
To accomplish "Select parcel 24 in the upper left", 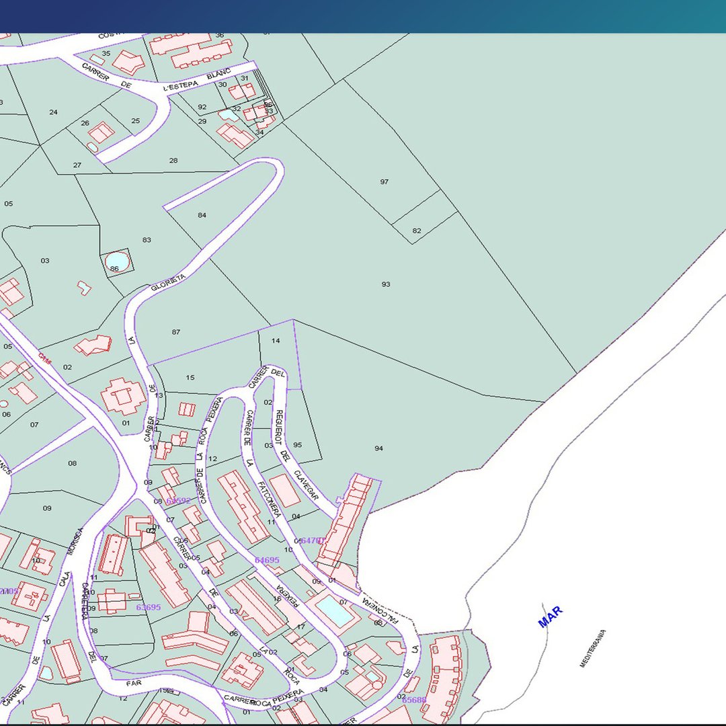I will tap(54, 112).
